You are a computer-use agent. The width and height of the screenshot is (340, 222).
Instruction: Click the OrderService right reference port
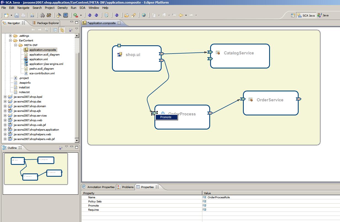click(x=298, y=99)
